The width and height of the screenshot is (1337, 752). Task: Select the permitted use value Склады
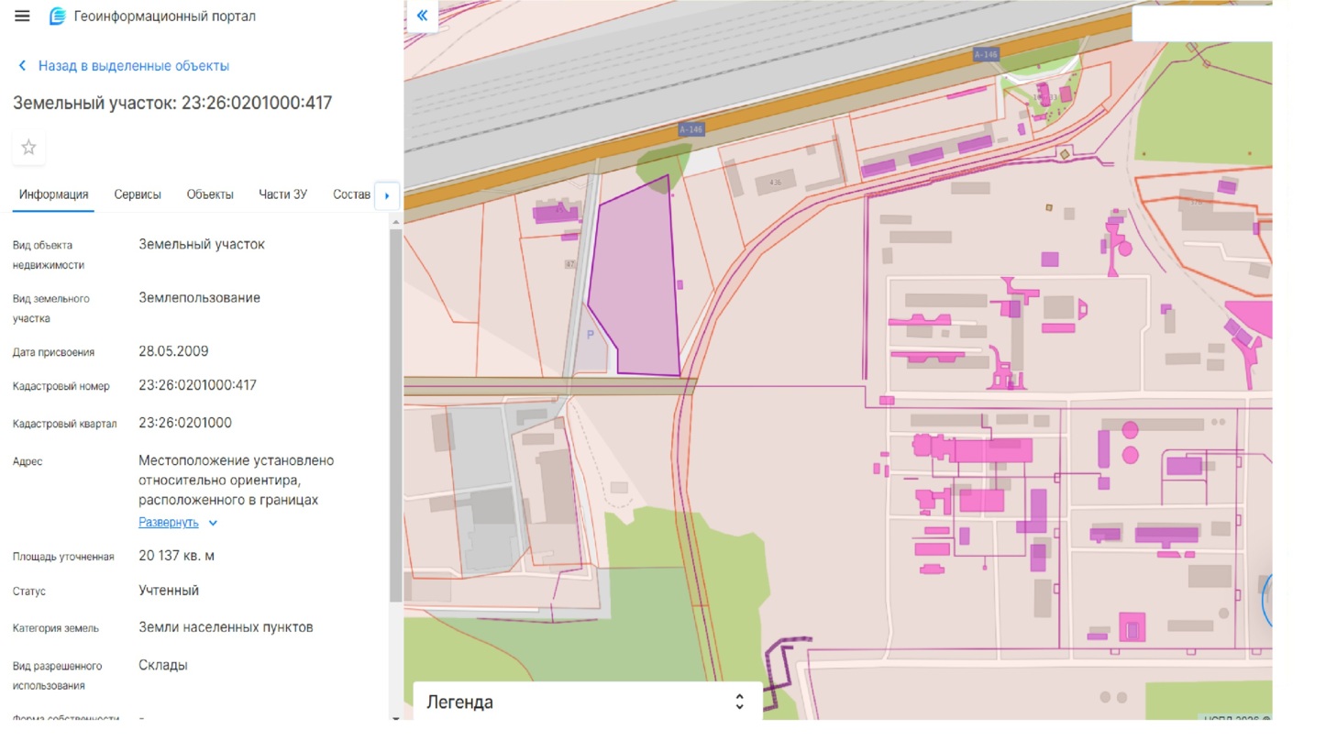[x=163, y=665]
